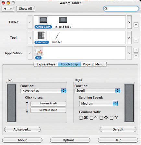Open the Scrolling Speed Medium dropdown

point(99,103)
